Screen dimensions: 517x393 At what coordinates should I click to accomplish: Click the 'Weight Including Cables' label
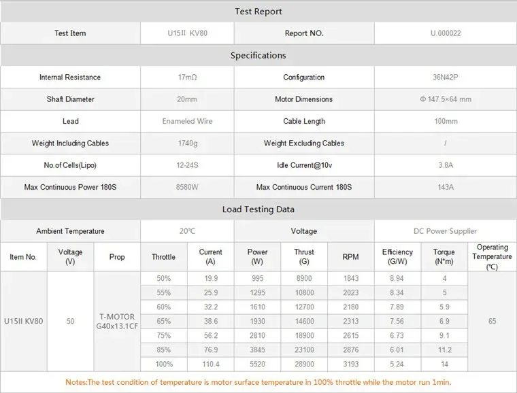point(70,143)
